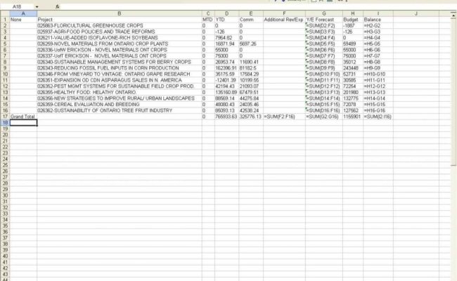The image size is (457, 281).
Task: Click the =H16-G16 balance cell
Action: pos(378,110)
